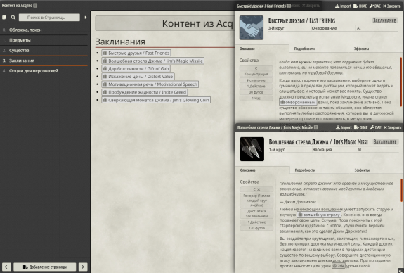Viewport: 404px width, 273px height.
Task: Click the Magic Missile darts image
Action: 252,149
